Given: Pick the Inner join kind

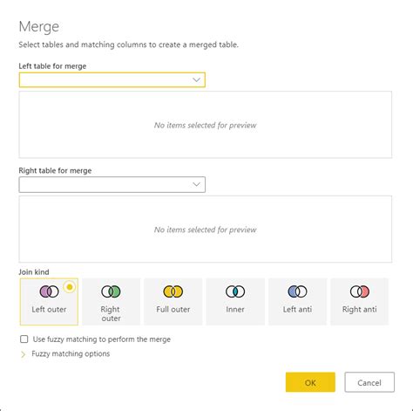Looking at the screenshot, I should point(235,302).
